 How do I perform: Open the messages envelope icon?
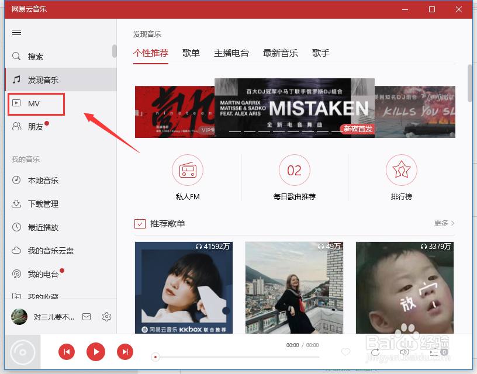(87, 317)
